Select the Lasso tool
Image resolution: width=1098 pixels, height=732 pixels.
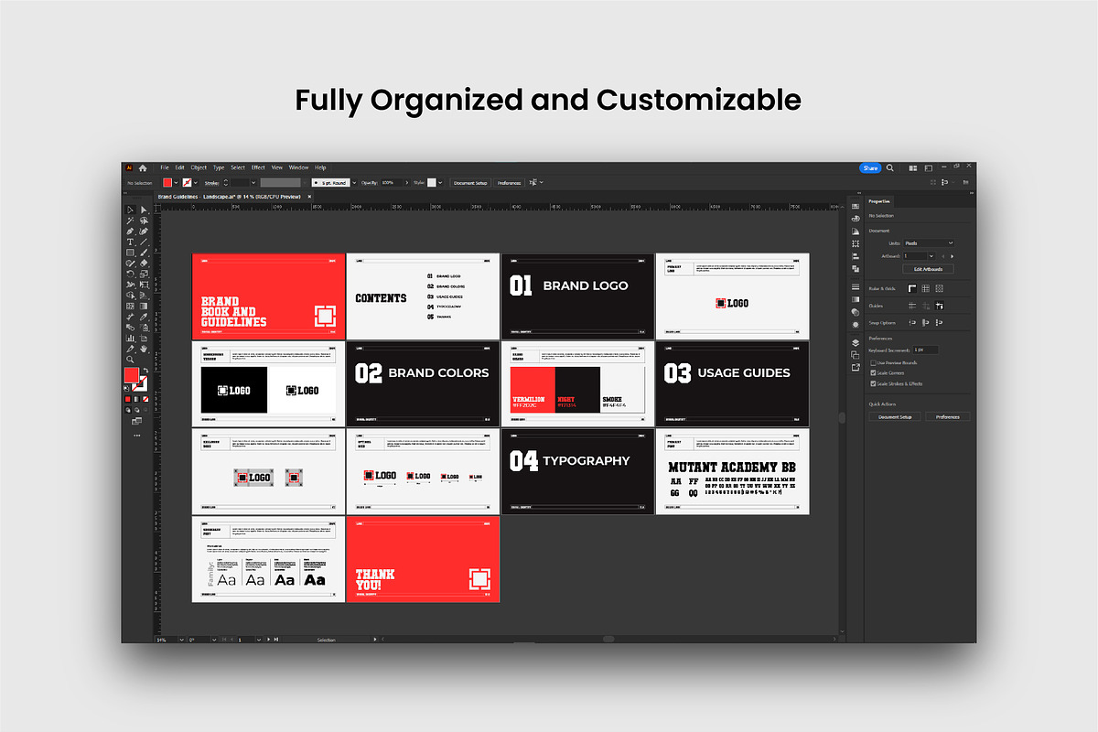click(144, 221)
